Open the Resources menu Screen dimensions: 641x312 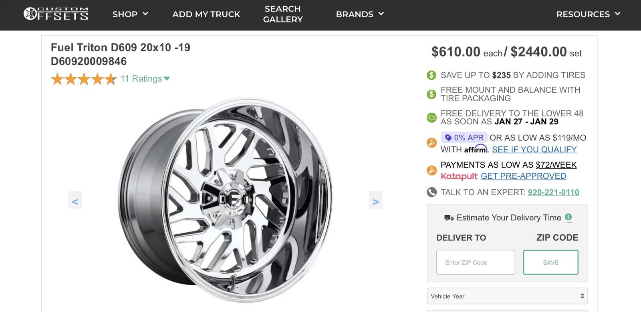[x=588, y=14]
